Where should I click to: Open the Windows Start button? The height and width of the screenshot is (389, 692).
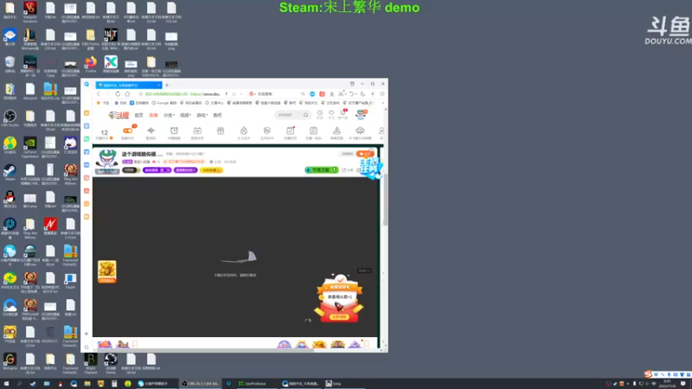[6, 384]
